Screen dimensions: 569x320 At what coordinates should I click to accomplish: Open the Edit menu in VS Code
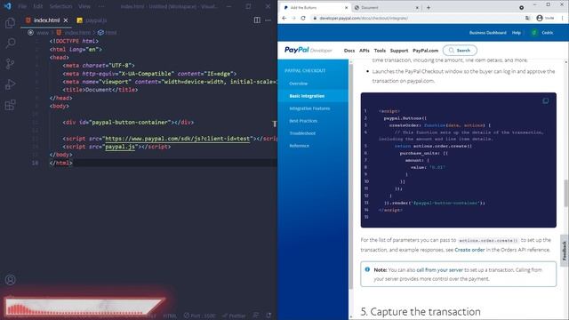pyautogui.click(x=37, y=6)
